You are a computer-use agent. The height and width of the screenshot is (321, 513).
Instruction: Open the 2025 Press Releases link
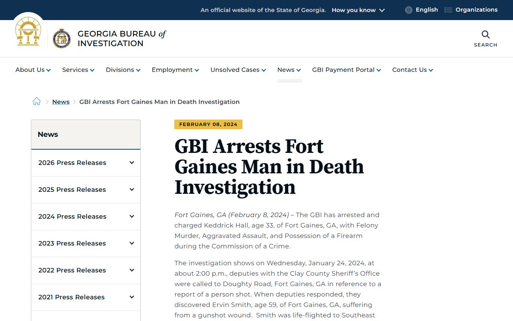pos(72,189)
